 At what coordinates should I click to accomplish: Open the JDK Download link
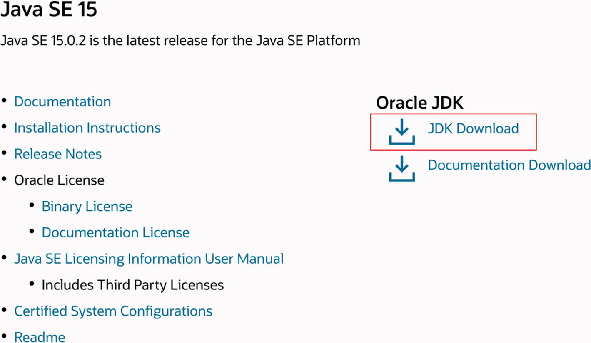point(473,128)
